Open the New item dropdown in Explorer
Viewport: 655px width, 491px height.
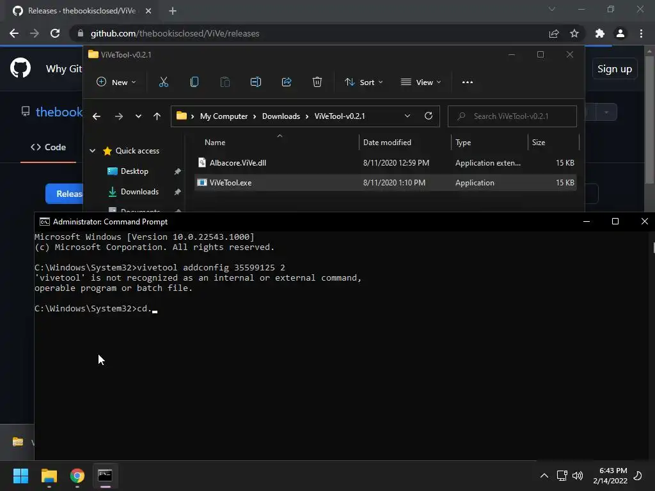(x=116, y=82)
